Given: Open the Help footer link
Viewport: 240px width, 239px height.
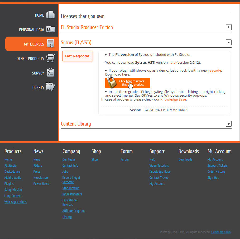Looking at the screenshot, I should tap(152, 160).
